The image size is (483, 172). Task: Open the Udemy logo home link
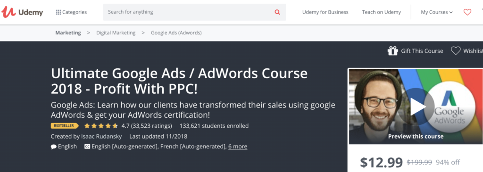pyautogui.click(x=22, y=12)
